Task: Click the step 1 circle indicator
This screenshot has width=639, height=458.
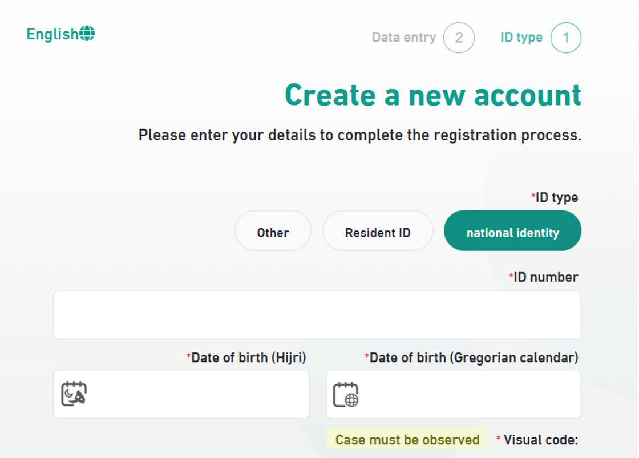Action: [565, 38]
